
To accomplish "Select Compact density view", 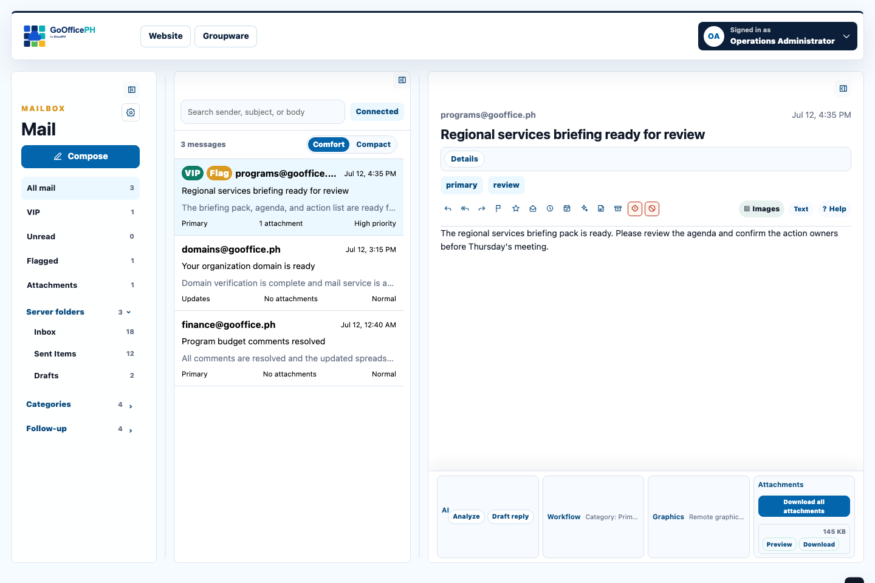I will (373, 145).
